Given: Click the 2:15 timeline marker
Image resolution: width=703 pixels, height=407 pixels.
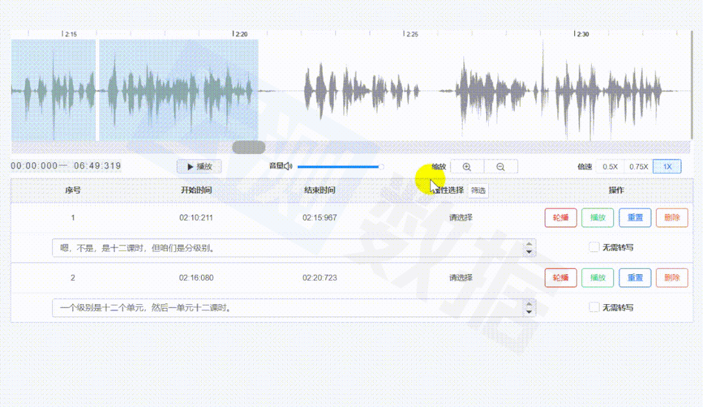Looking at the screenshot, I should tap(70, 34).
